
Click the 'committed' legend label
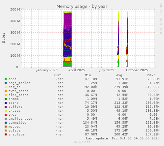click(17, 123)
